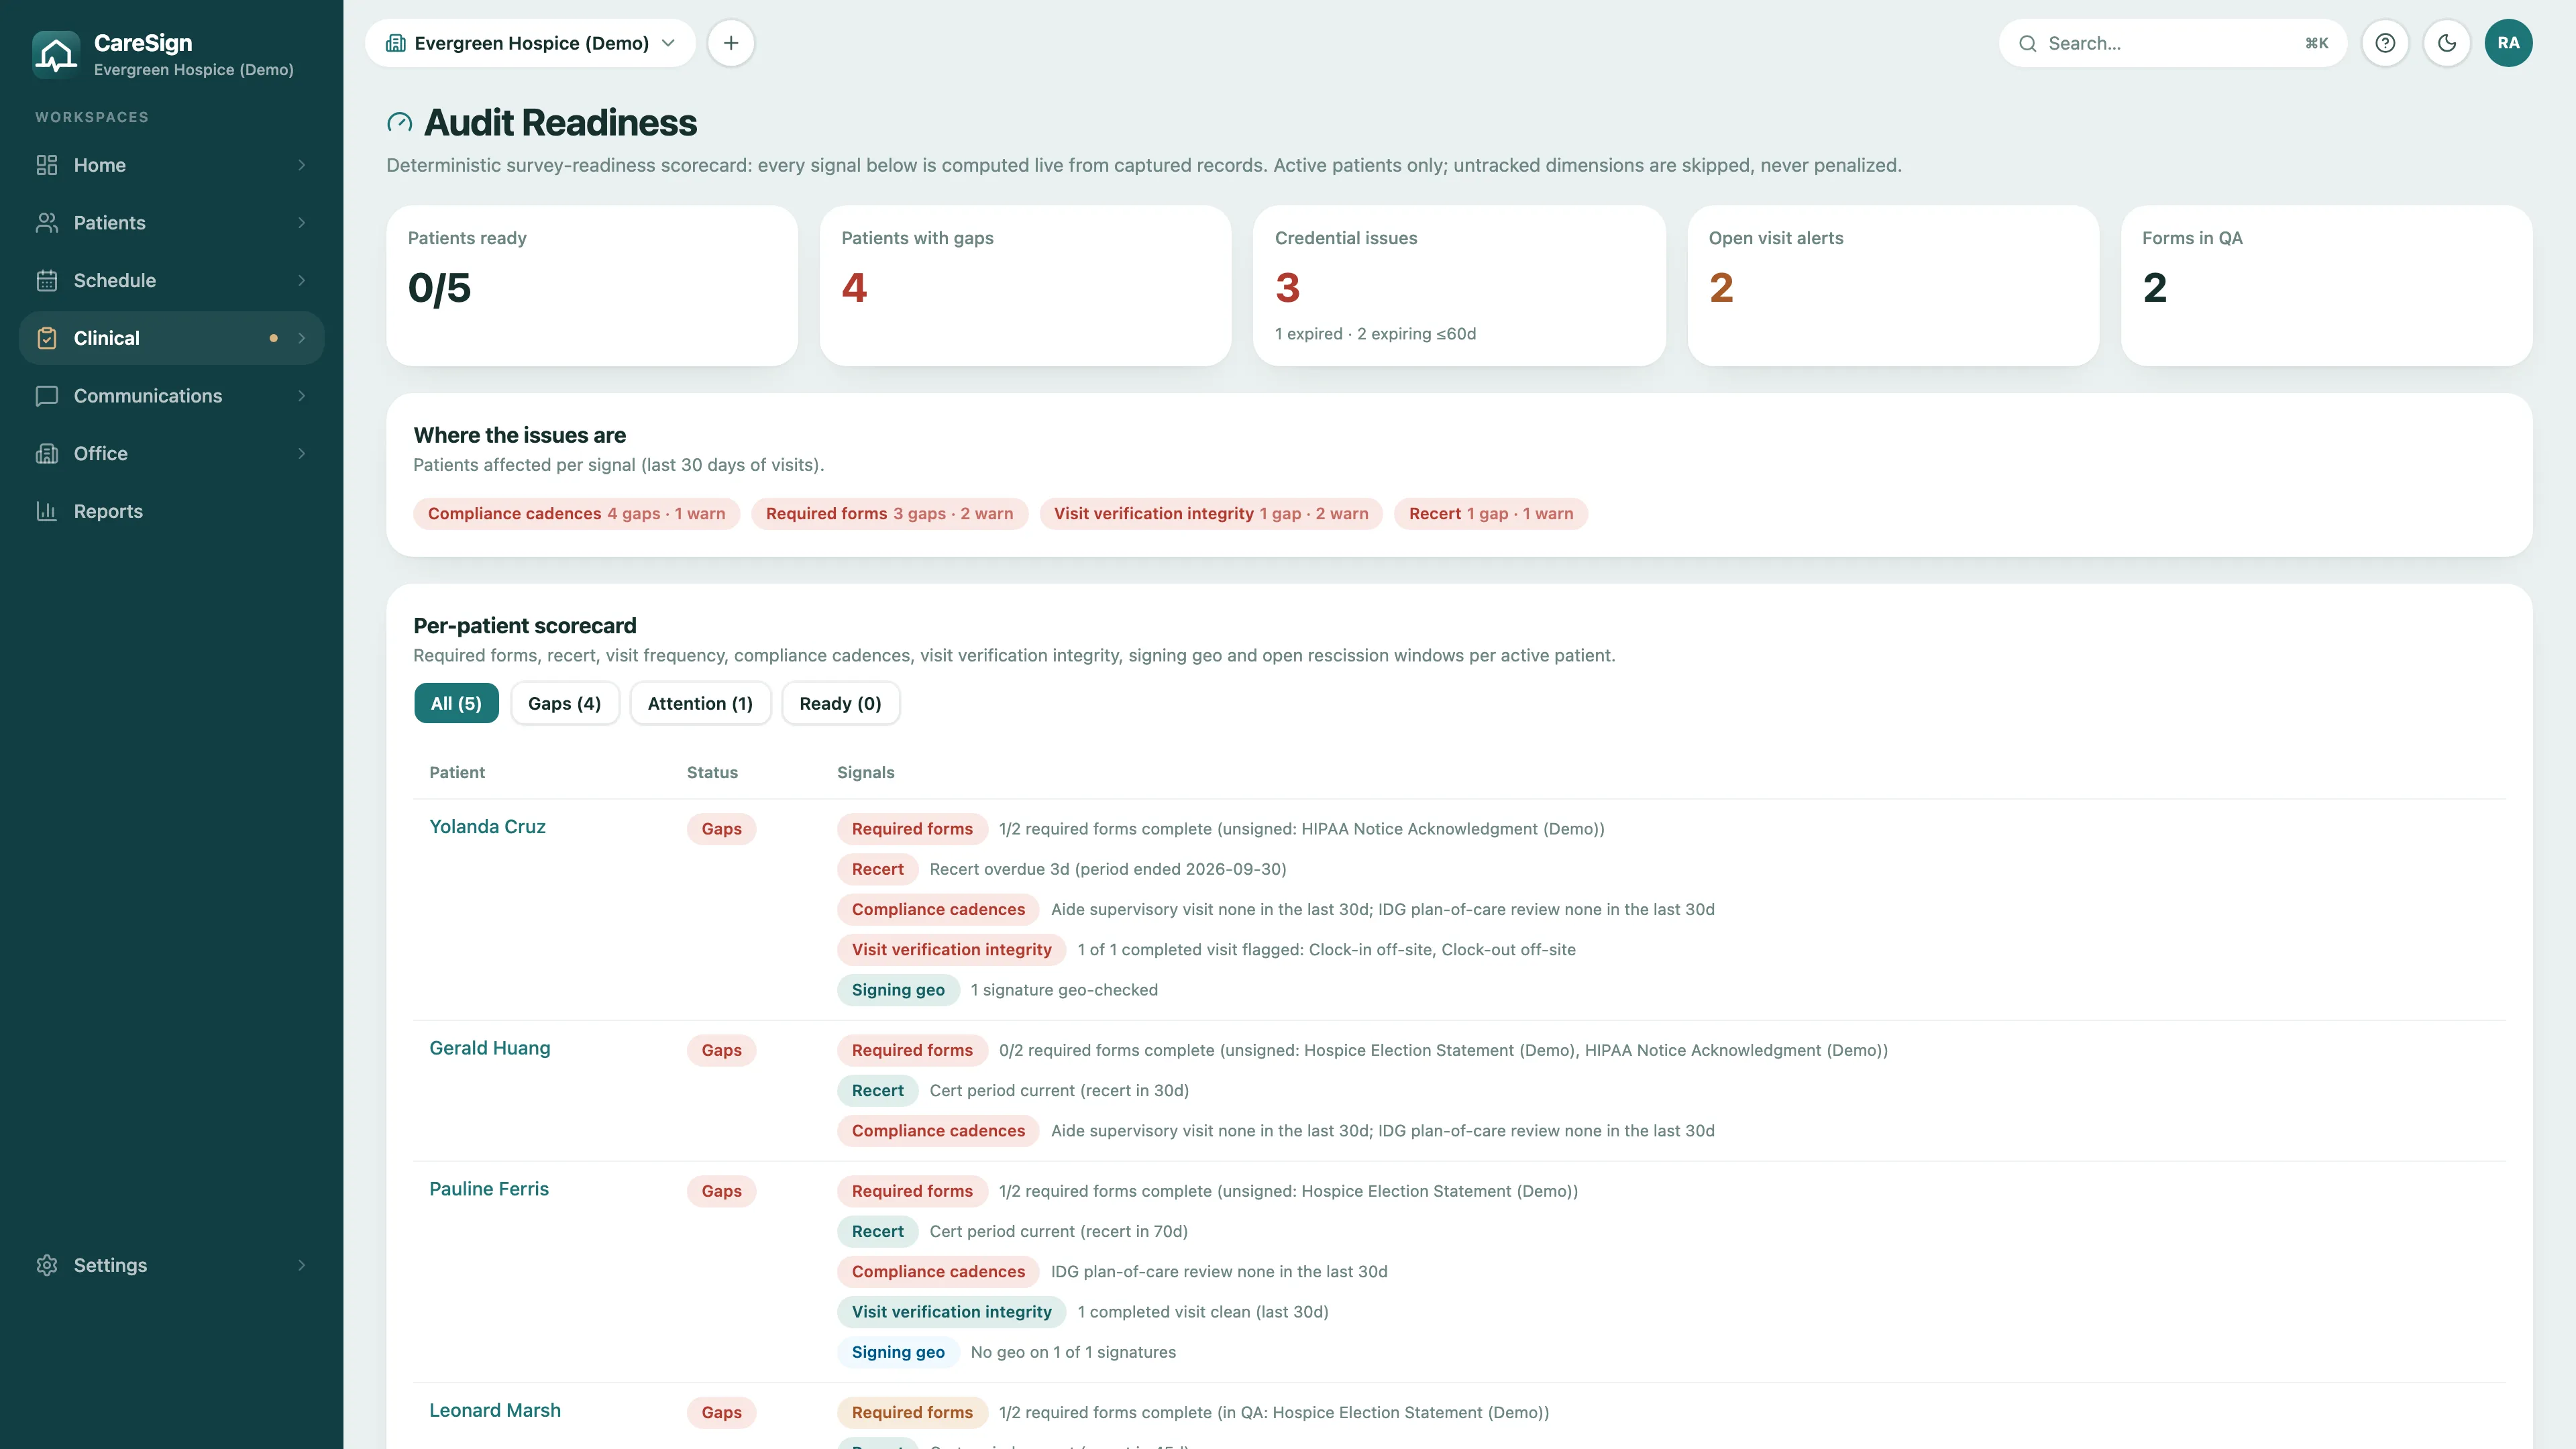Click Yolanda Cruz's Signing geo badge
The width and height of the screenshot is (2576, 1449).
(897, 990)
